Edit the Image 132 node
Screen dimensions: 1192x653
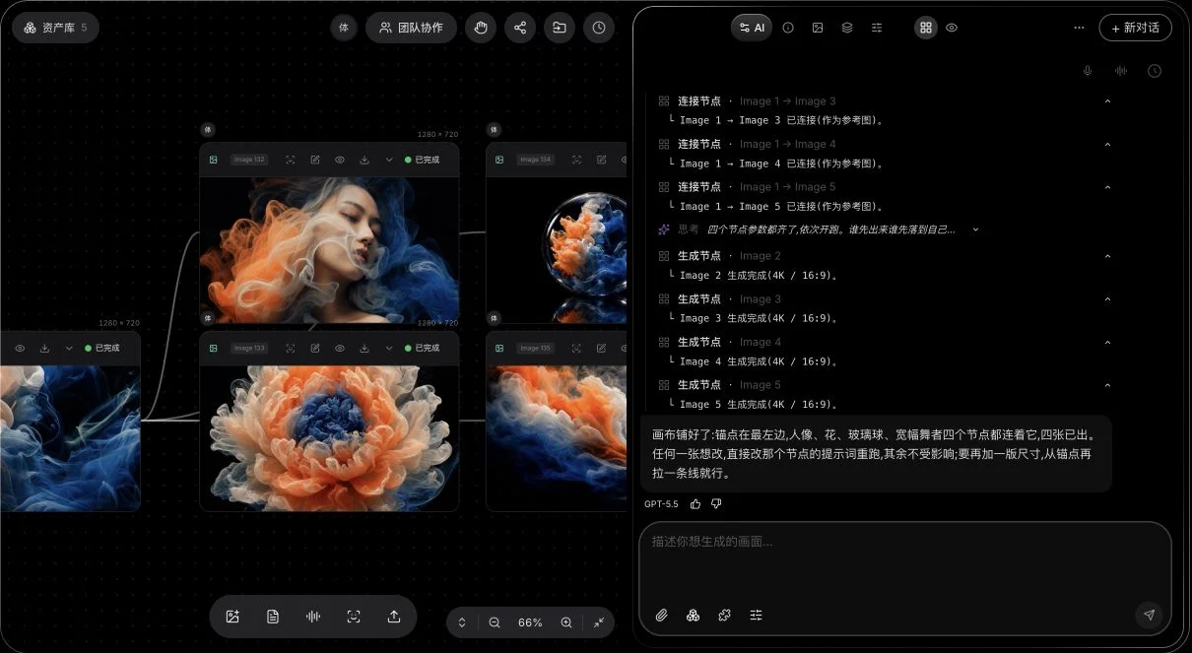point(315,160)
